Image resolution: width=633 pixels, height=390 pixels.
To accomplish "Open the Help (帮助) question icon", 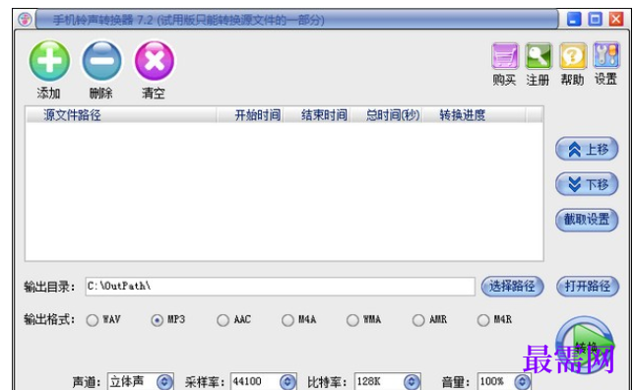I will [572, 56].
